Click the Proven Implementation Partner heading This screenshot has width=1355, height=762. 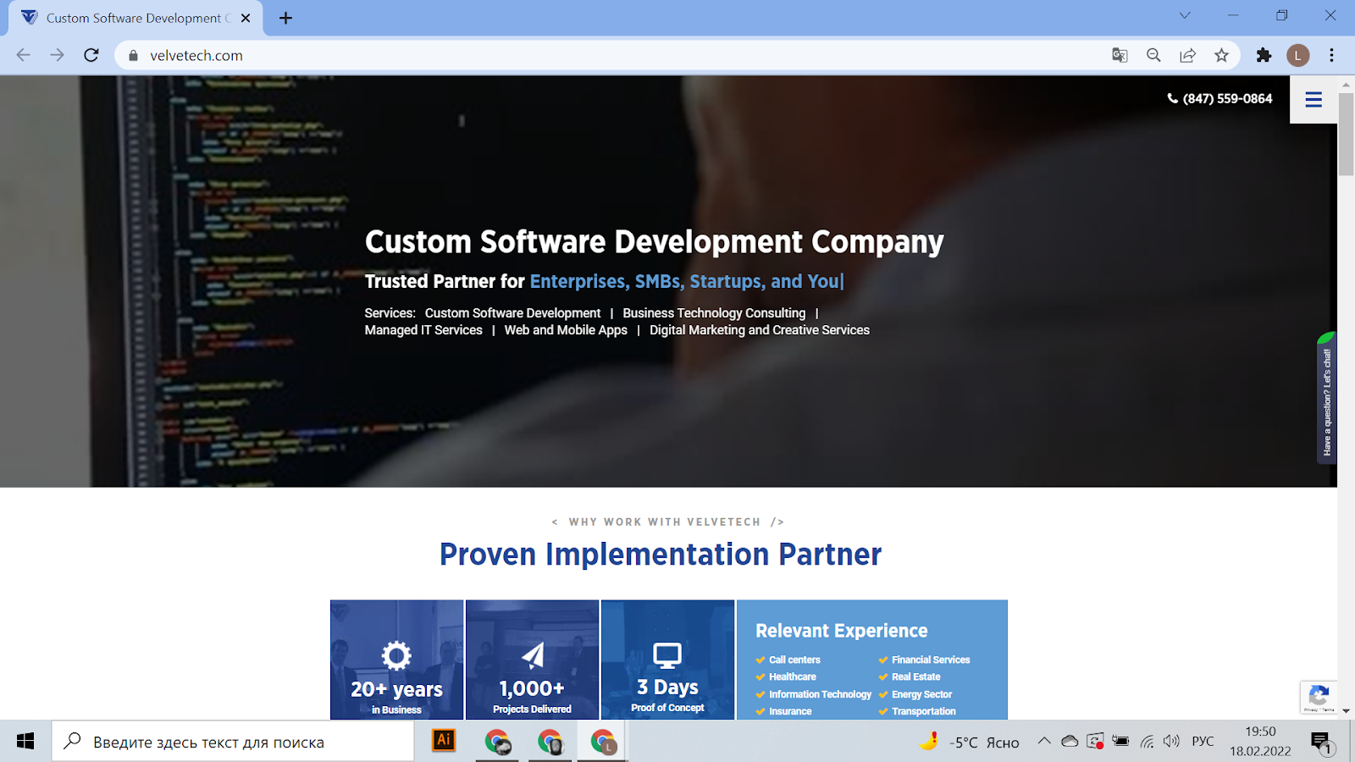tap(661, 555)
